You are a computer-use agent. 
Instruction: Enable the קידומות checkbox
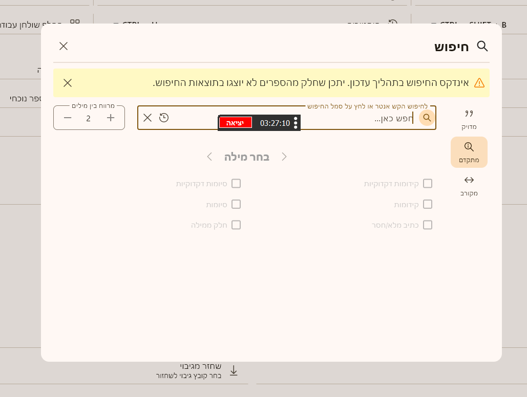(x=428, y=204)
